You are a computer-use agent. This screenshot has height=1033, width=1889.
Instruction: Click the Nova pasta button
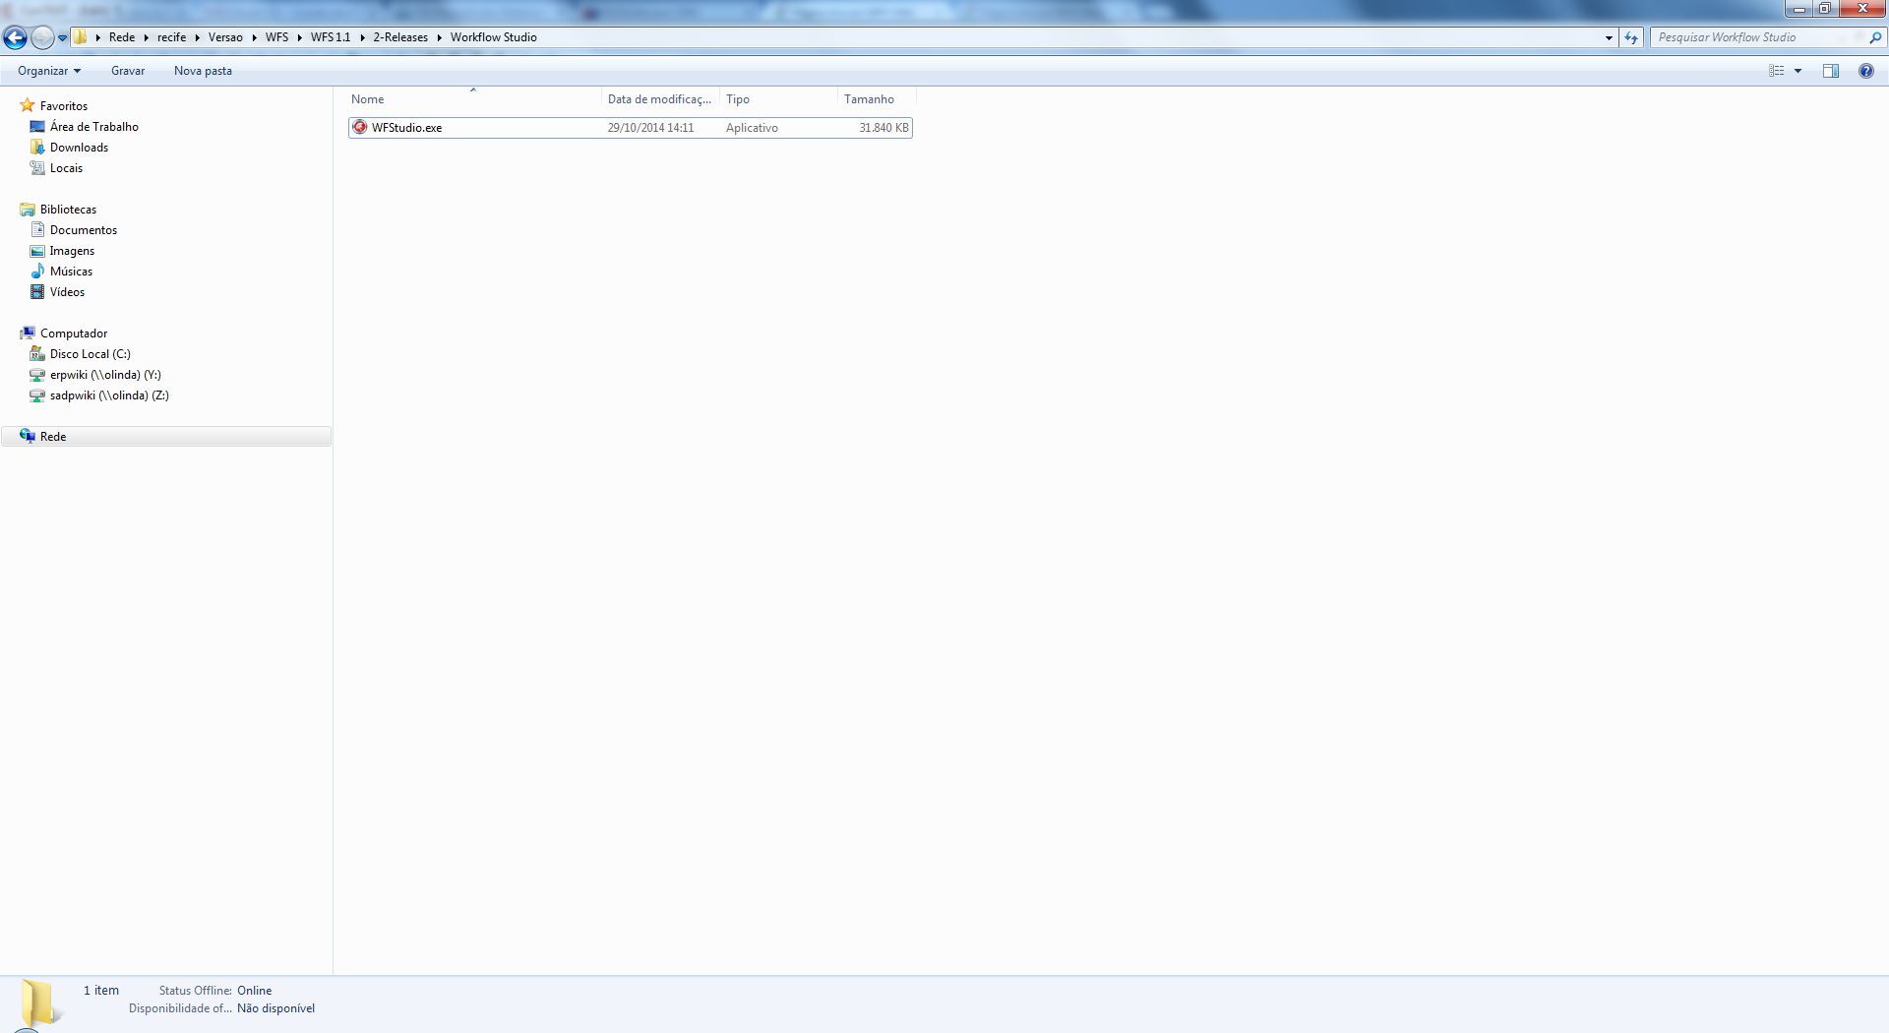pyautogui.click(x=203, y=71)
